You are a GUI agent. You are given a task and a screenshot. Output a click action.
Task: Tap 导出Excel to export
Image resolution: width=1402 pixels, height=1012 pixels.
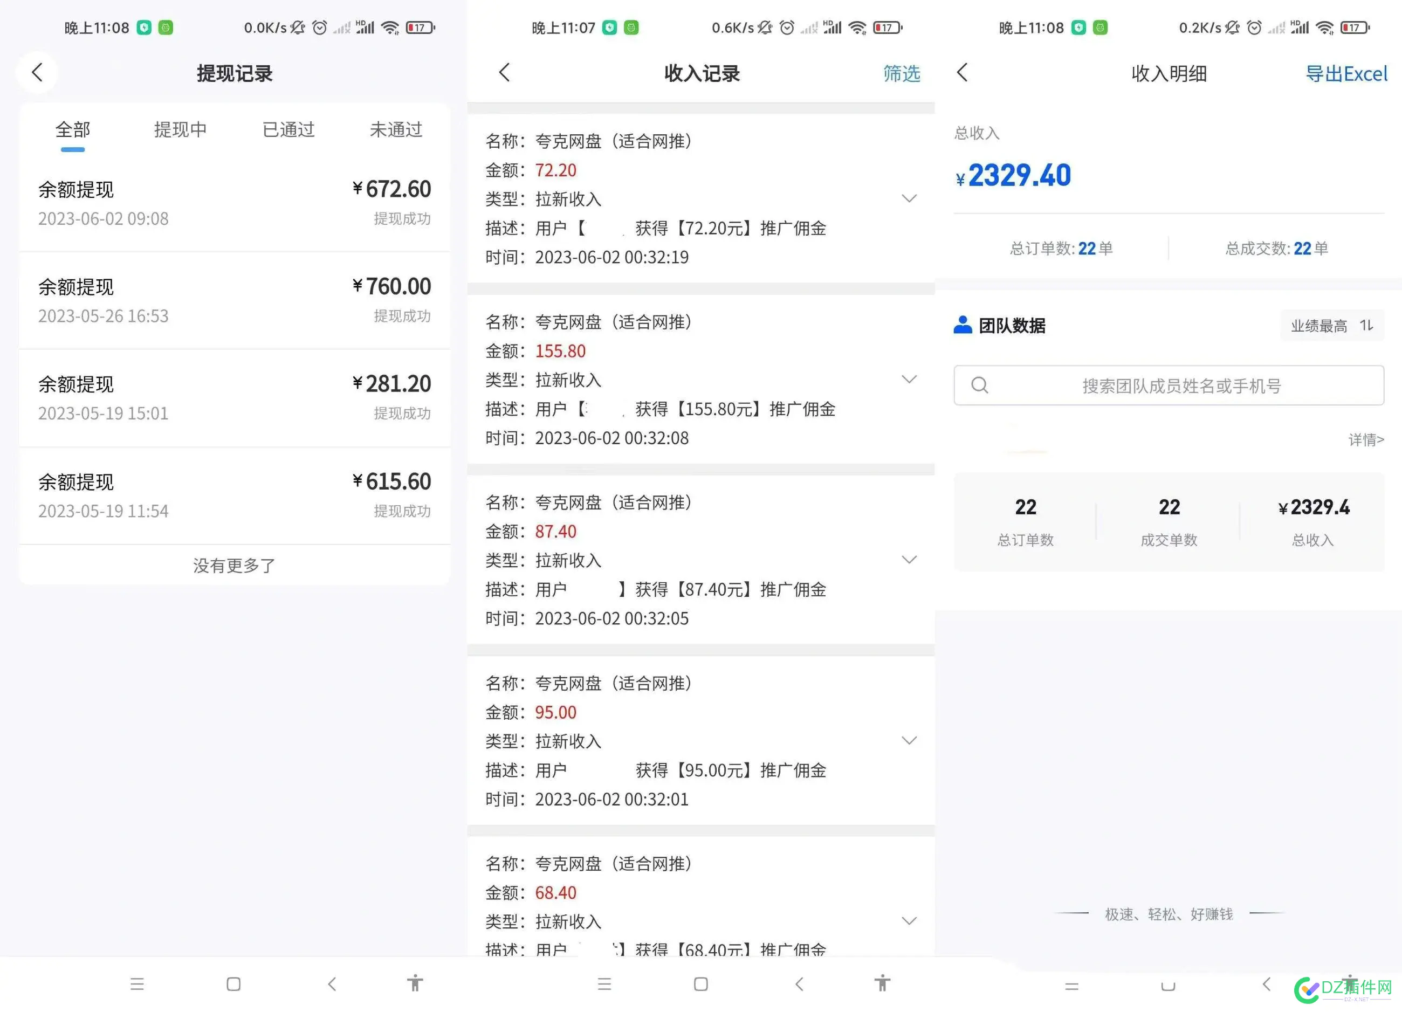1346,73
